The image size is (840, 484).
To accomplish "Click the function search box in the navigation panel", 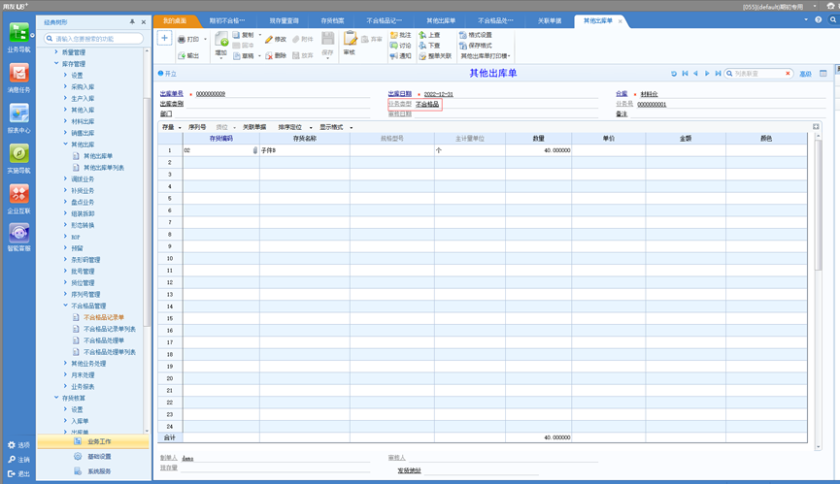I will (94, 39).
